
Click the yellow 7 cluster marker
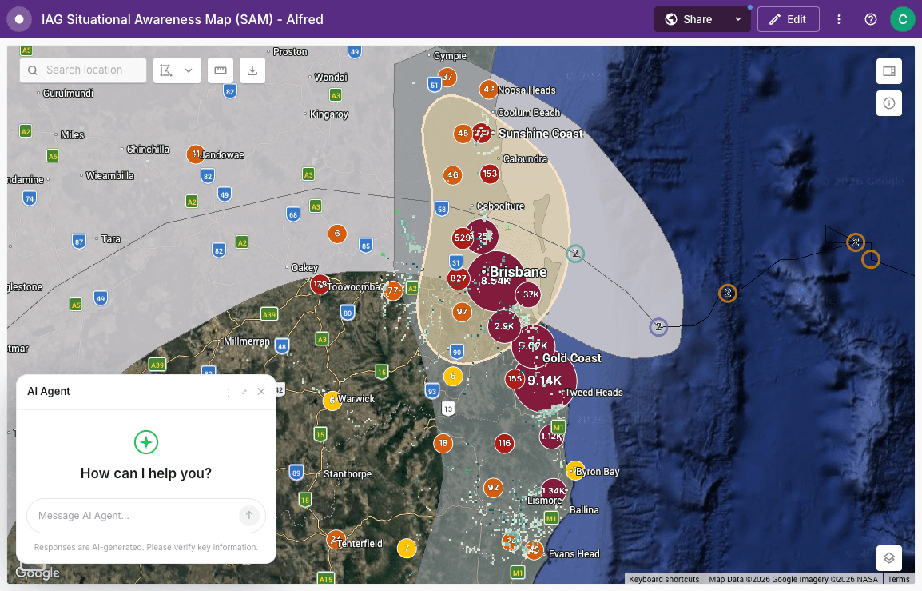[x=407, y=548]
